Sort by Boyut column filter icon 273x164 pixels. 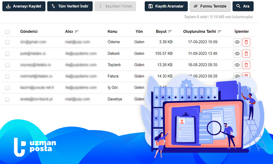point(170,32)
